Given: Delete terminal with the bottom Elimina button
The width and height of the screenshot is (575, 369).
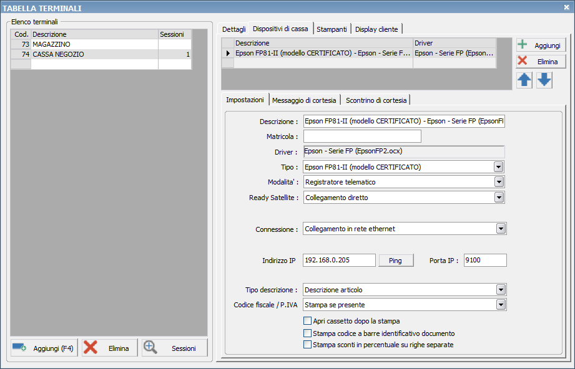Looking at the screenshot, I should (x=110, y=348).
